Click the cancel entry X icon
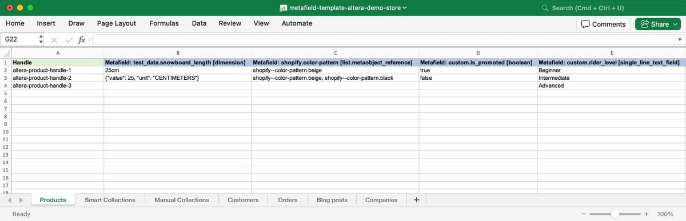The image size is (686, 221). point(54,40)
